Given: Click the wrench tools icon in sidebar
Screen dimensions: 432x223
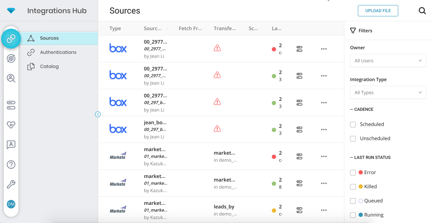Looking at the screenshot, I should [11, 184].
